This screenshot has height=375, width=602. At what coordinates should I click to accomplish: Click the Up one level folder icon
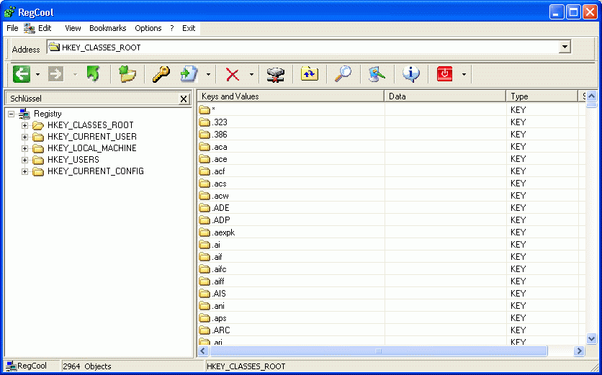(127, 73)
